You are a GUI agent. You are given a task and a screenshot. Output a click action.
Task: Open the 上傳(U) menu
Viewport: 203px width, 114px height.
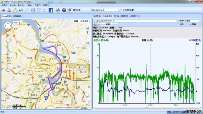(29, 5)
